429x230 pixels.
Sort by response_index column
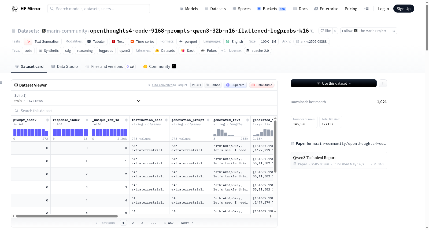coord(87,120)
